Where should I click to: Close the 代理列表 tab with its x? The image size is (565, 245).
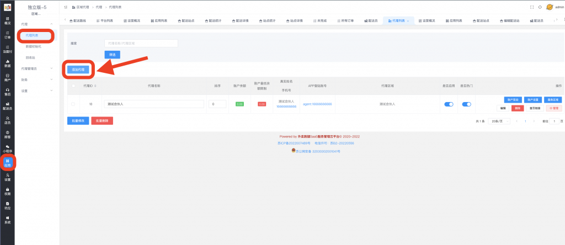(x=408, y=21)
